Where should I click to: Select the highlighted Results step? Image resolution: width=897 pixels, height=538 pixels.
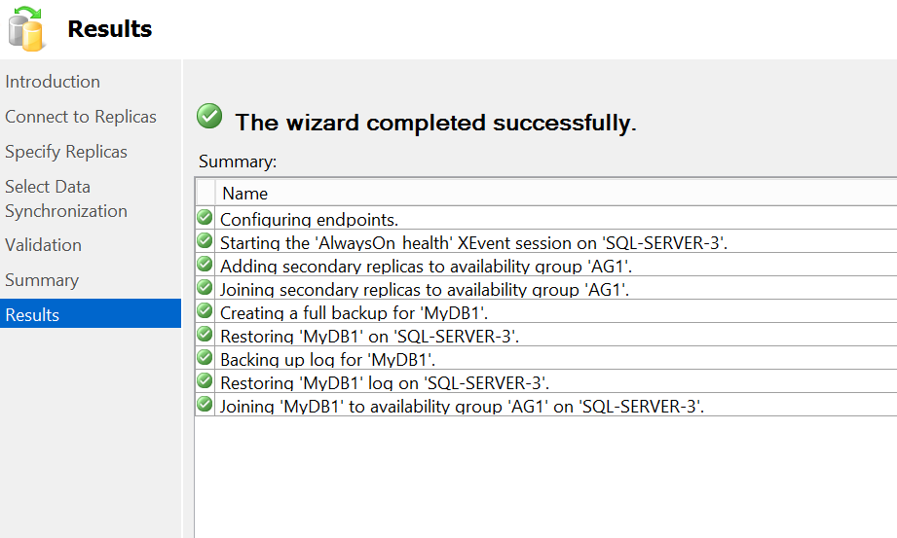[x=33, y=315]
